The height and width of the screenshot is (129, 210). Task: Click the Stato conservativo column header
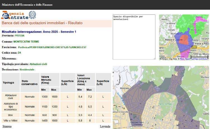30,83
